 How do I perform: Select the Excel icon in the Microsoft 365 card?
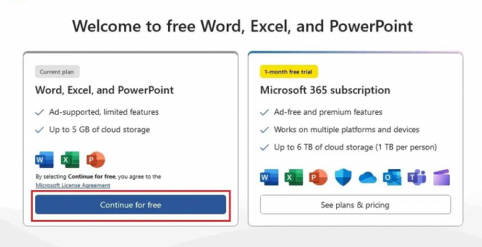(294, 177)
